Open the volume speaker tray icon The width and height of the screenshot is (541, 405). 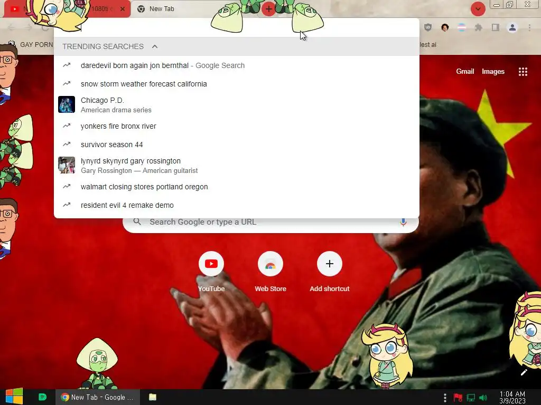pos(483,398)
